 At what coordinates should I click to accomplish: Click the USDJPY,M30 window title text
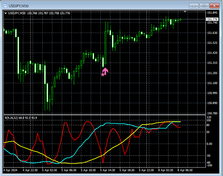coord(19,6)
